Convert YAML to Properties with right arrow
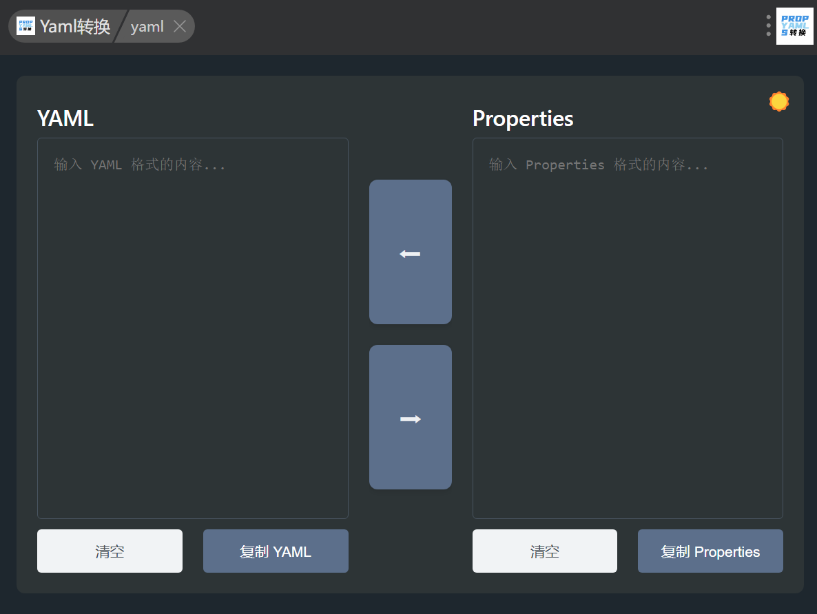This screenshot has height=614, width=817. pyautogui.click(x=410, y=417)
